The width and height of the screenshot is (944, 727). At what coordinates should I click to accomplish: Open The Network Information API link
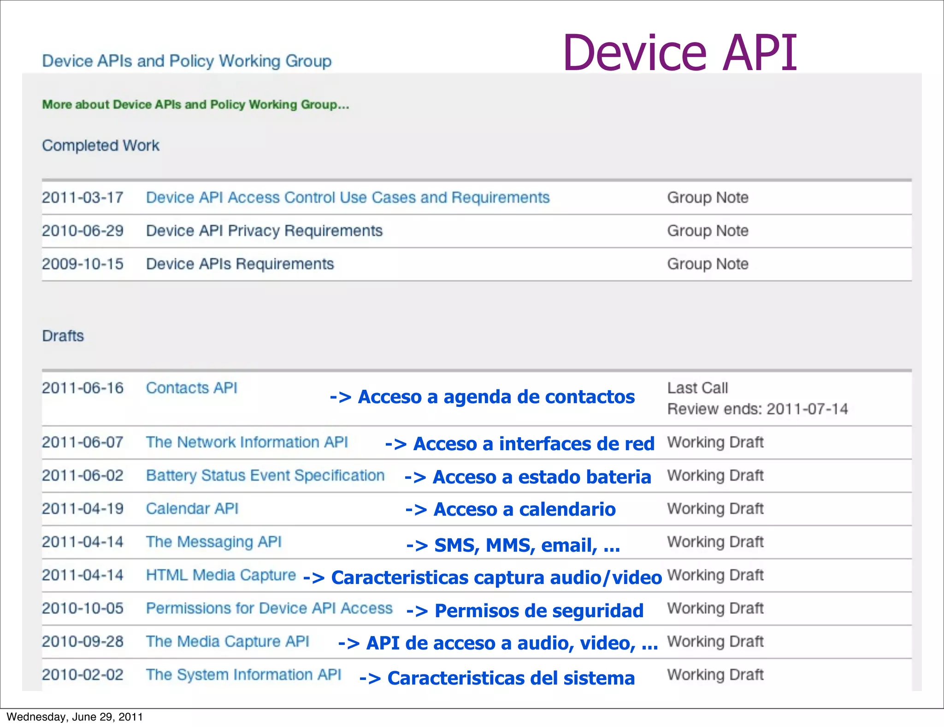pyautogui.click(x=247, y=442)
